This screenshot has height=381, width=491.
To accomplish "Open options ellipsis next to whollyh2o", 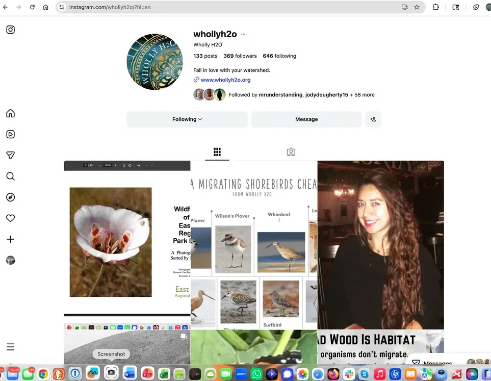I will tap(243, 34).
